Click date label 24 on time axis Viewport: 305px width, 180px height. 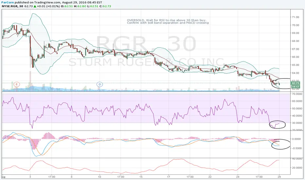coord(238,177)
